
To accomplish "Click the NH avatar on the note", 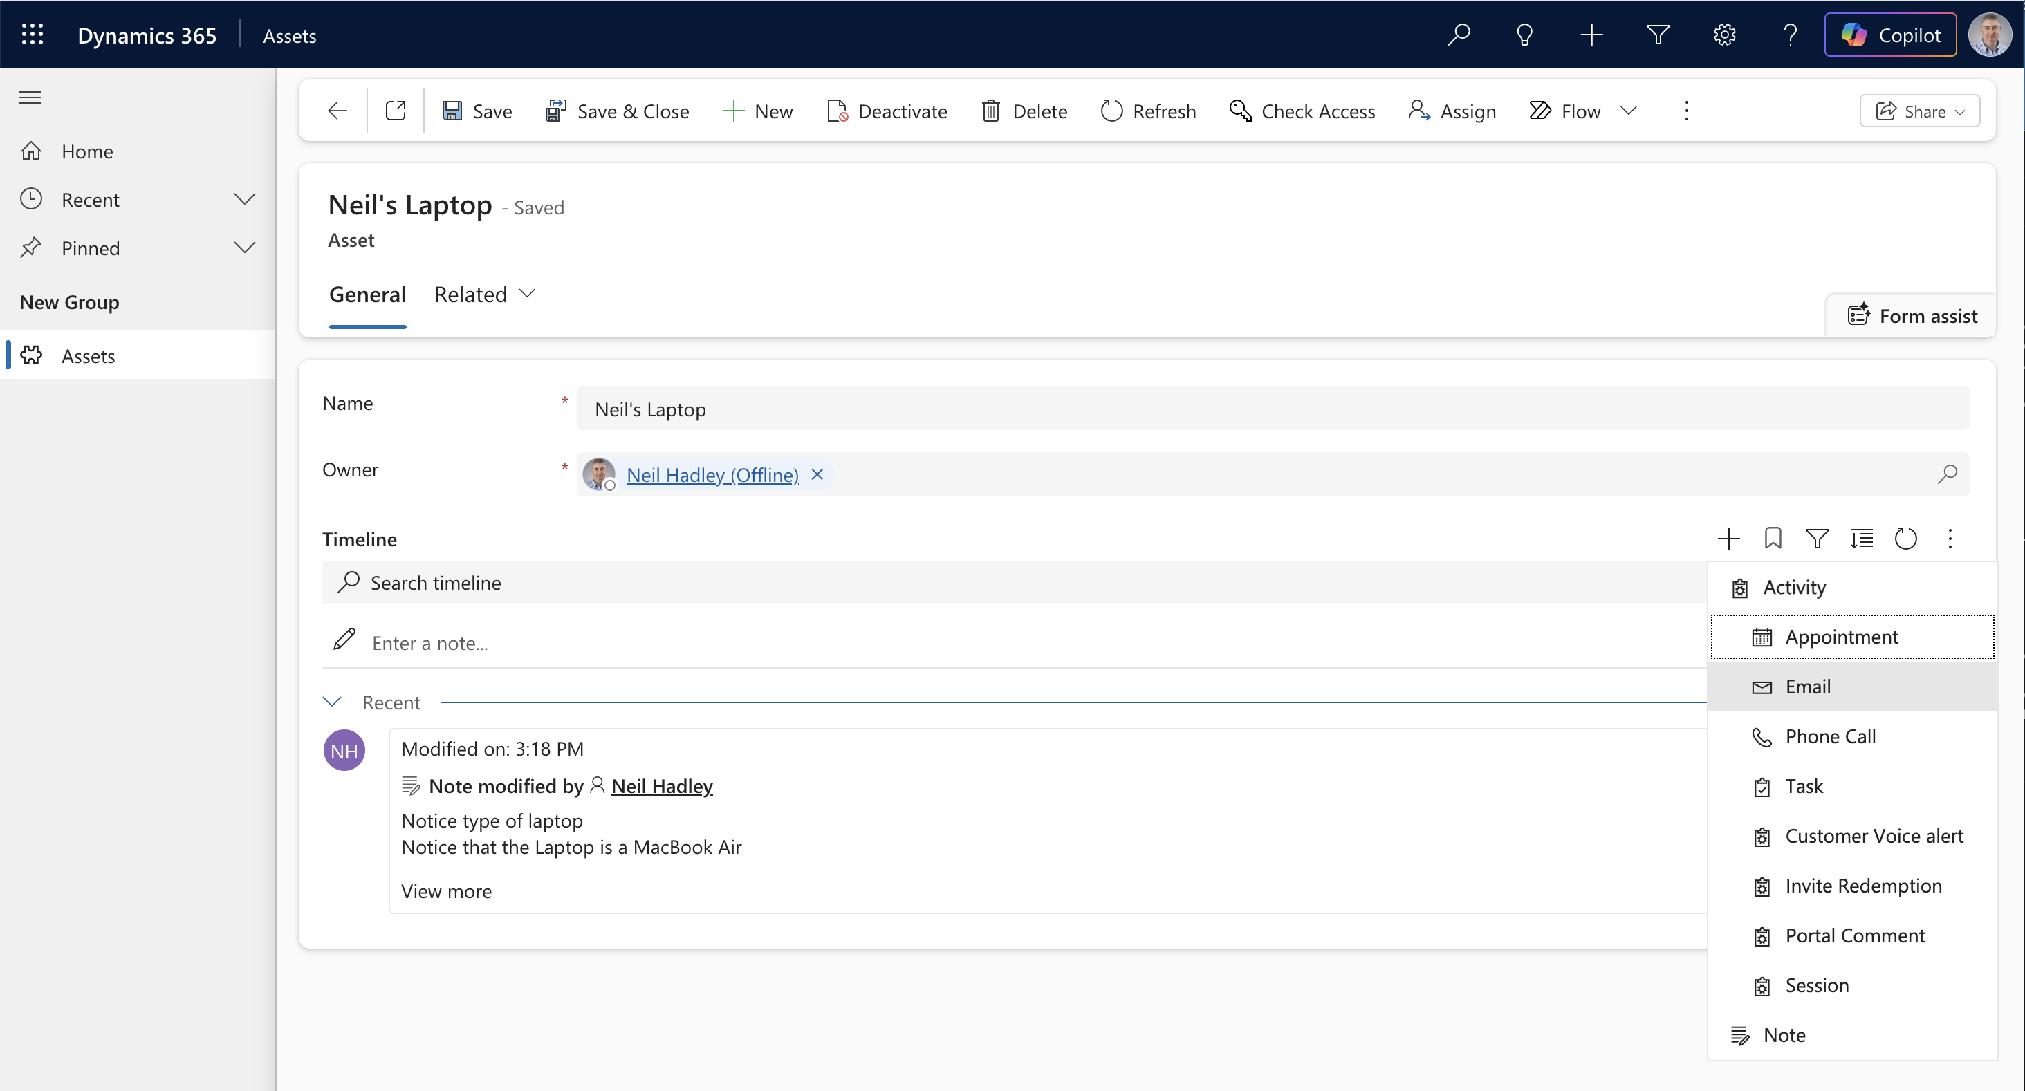I will [344, 750].
